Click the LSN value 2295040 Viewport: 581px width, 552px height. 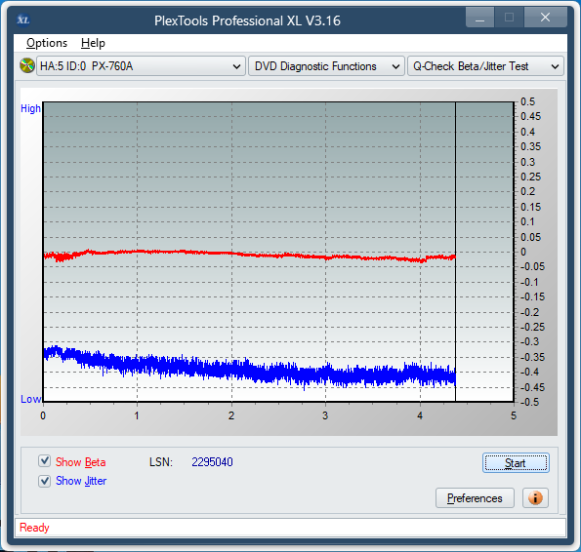[212, 462]
